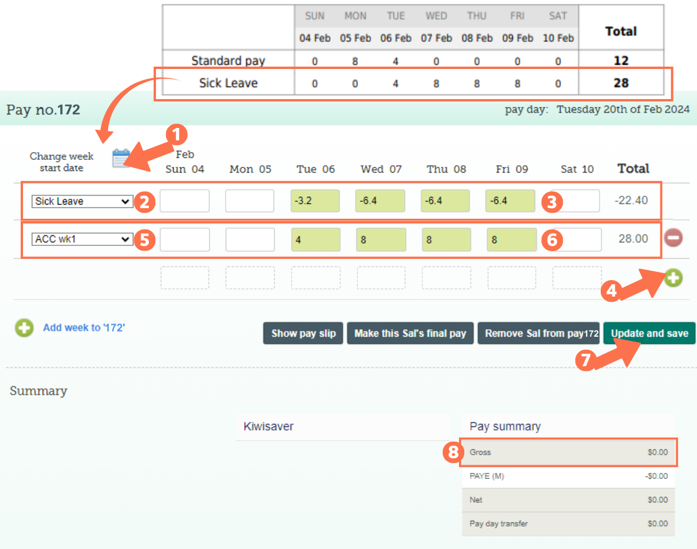697x549 pixels.
Task: Open the calendar to change week start date
Action: pos(120,157)
